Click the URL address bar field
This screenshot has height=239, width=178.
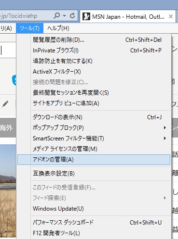point(39,16)
